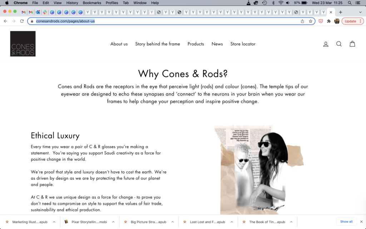Open the account login icon
This screenshot has height=229, width=366.
(326, 44)
